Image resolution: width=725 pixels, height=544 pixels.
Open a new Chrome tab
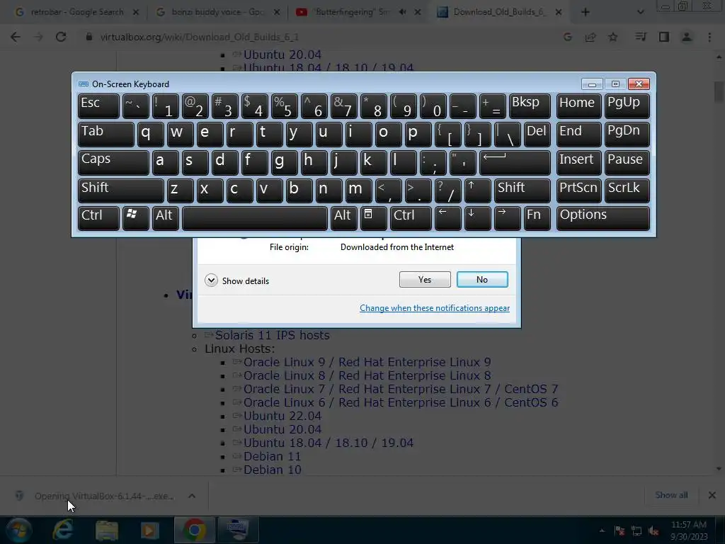(585, 12)
